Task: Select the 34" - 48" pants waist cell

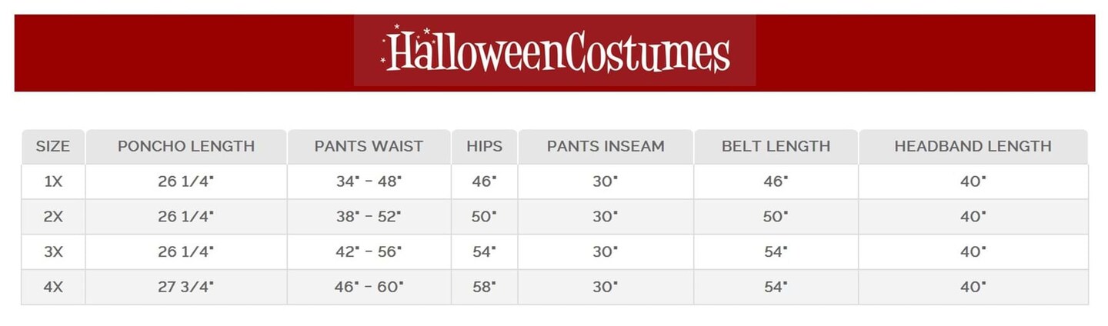Action: 369,181
